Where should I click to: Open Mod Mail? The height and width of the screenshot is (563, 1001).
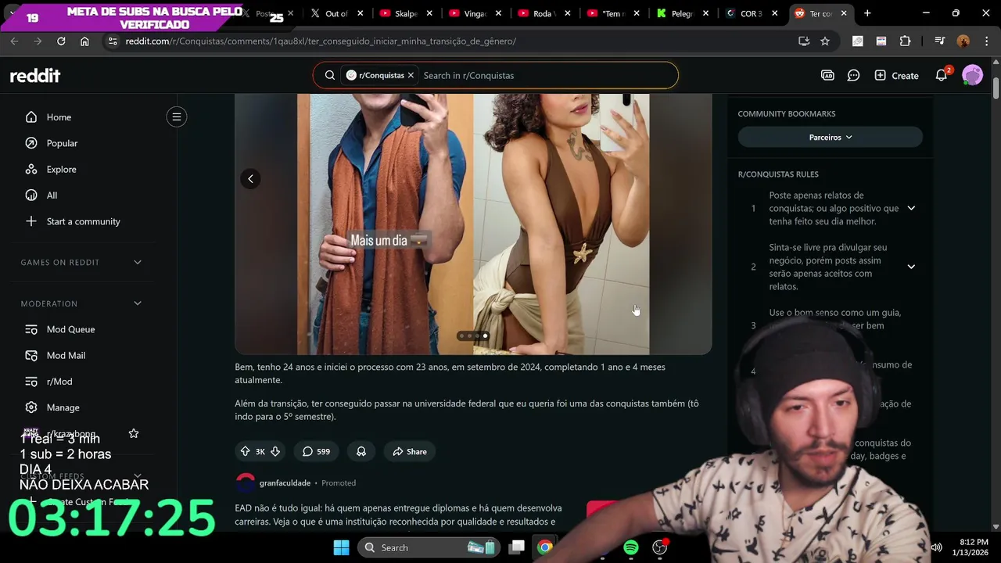(66, 355)
